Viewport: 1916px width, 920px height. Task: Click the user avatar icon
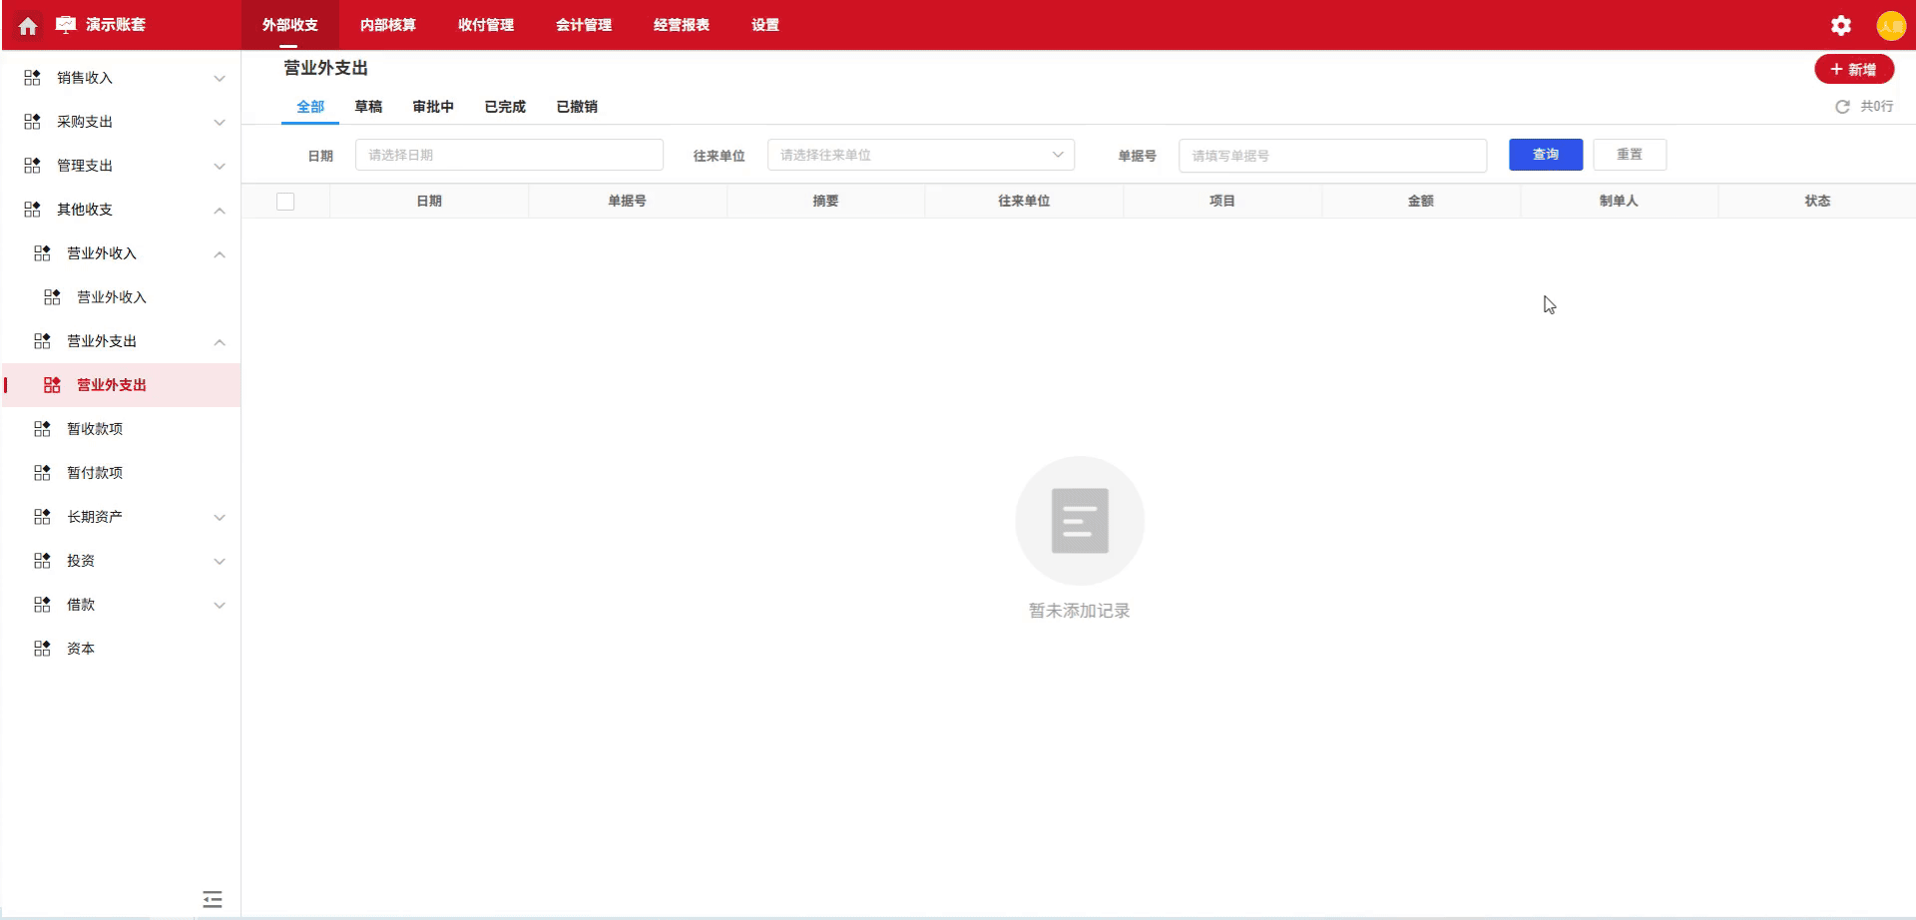click(1892, 25)
